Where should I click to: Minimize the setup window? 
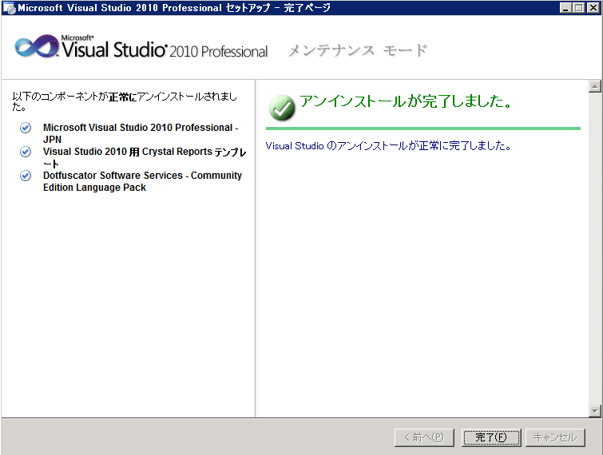click(x=565, y=8)
